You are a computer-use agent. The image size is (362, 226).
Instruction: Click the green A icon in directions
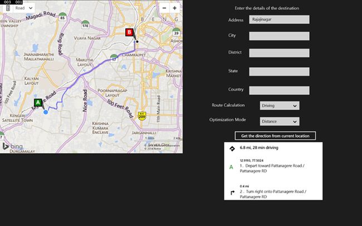pyautogui.click(x=231, y=167)
